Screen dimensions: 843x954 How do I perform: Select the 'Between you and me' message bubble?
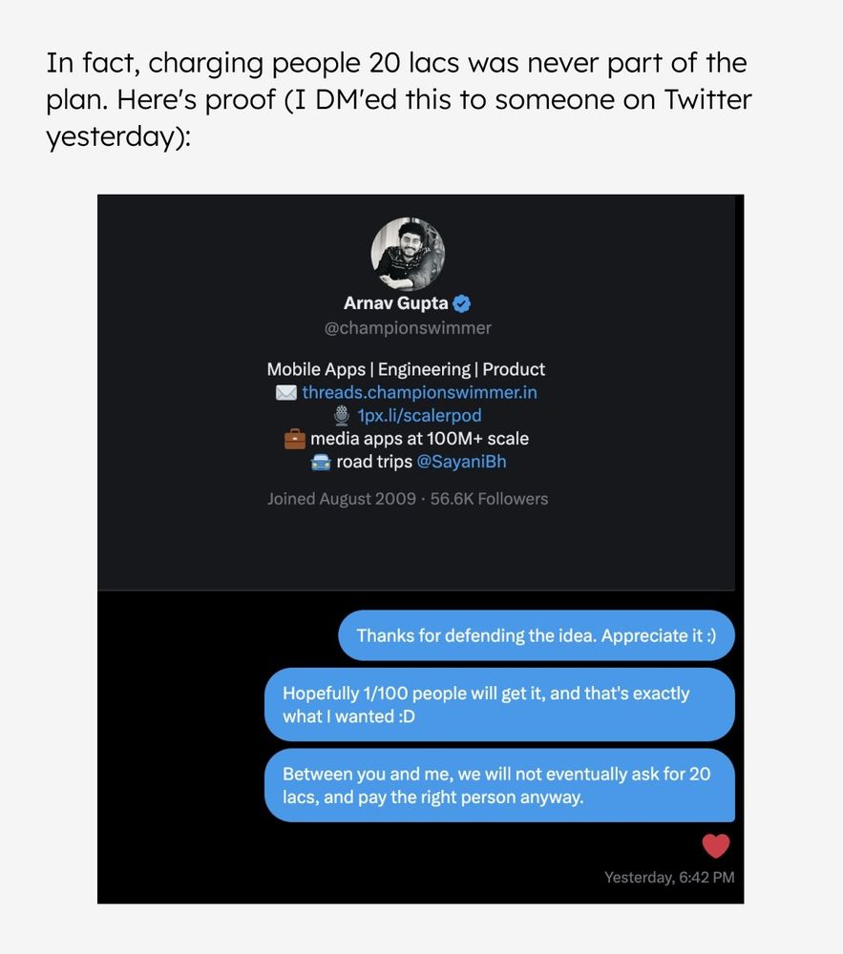499,785
